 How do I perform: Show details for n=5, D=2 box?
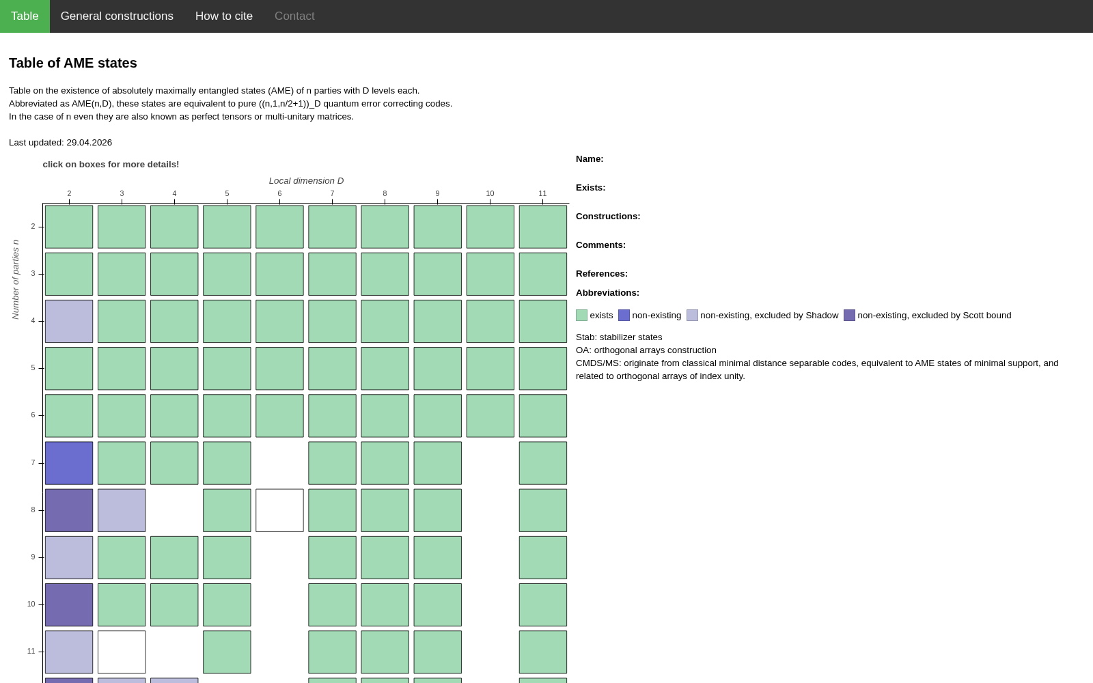pos(69,369)
